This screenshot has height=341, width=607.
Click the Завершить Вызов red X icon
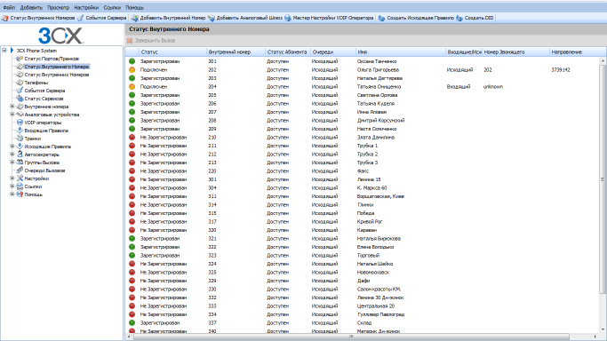pos(130,41)
